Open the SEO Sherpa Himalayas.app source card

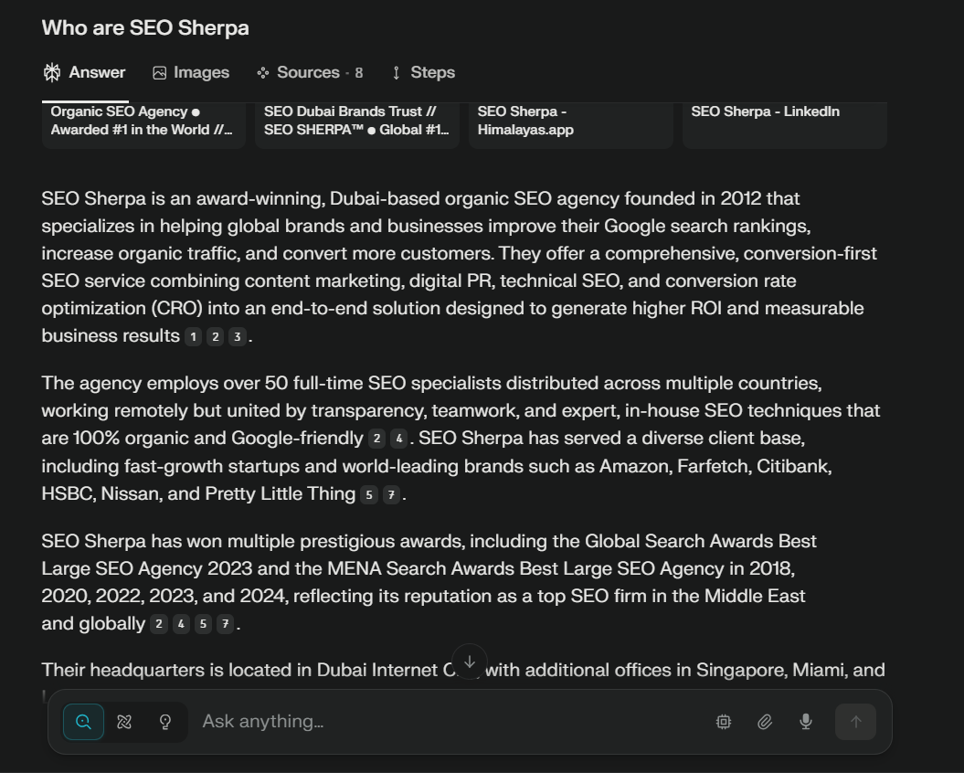[571, 125]
